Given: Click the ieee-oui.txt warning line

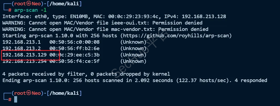Looking at the screenshot, I should pyautogui.click(x=102, y=23).
